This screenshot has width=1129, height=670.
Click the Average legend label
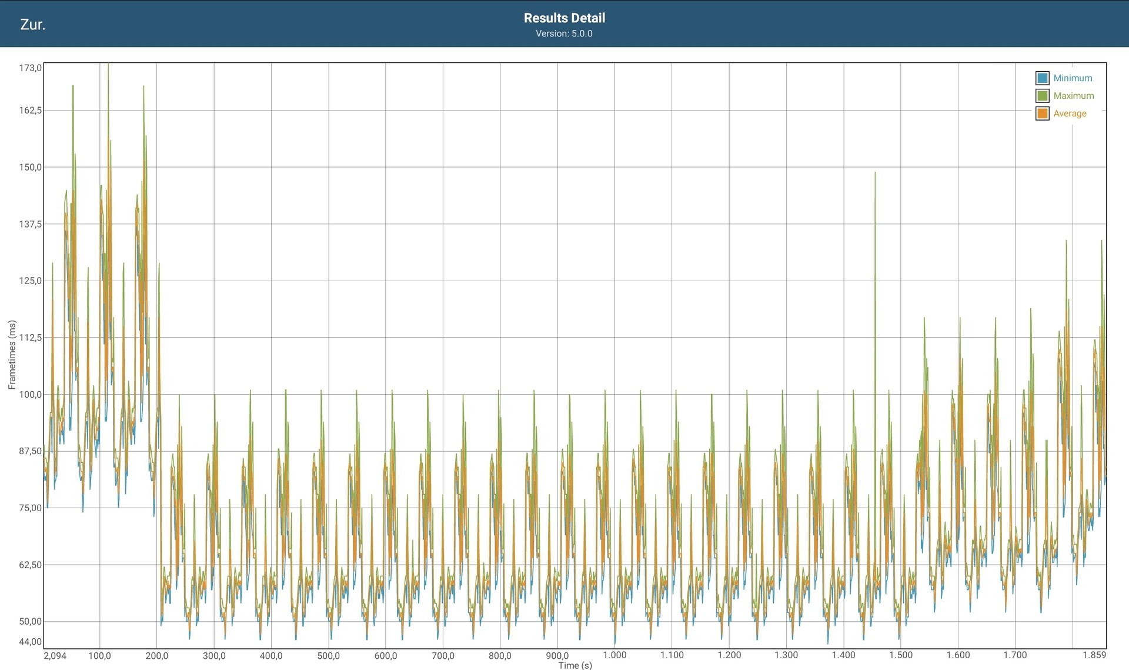click(1069, 114)
